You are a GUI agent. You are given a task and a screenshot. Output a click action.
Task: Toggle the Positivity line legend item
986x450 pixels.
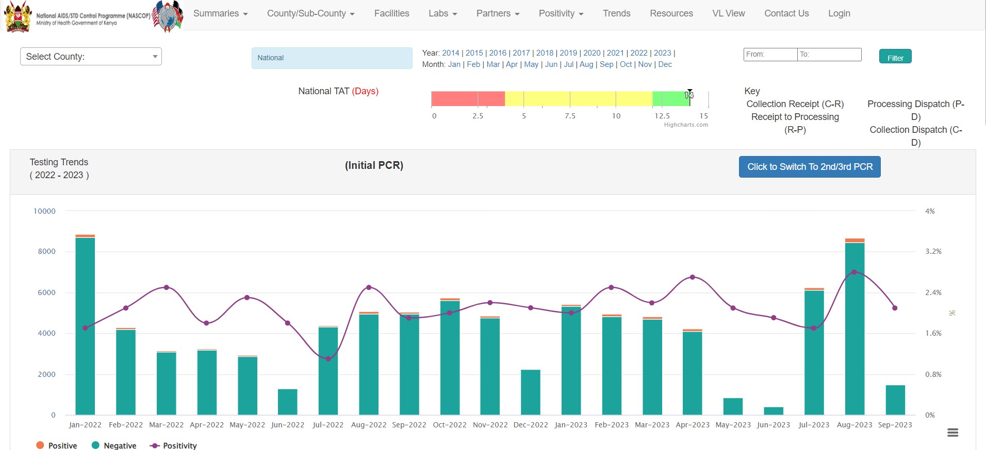click(173, 445)
